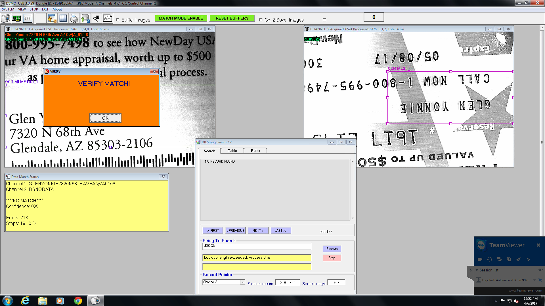Click the EXIT menu item
This screenshot has height=306, width=545.
(45, 9)
